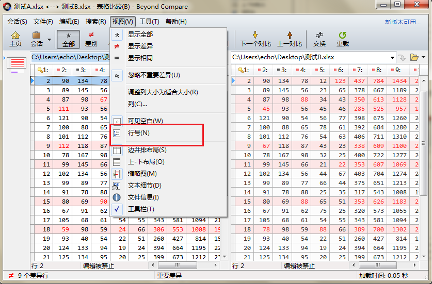Click the Reload (重载) icon

tap(343, 39)
